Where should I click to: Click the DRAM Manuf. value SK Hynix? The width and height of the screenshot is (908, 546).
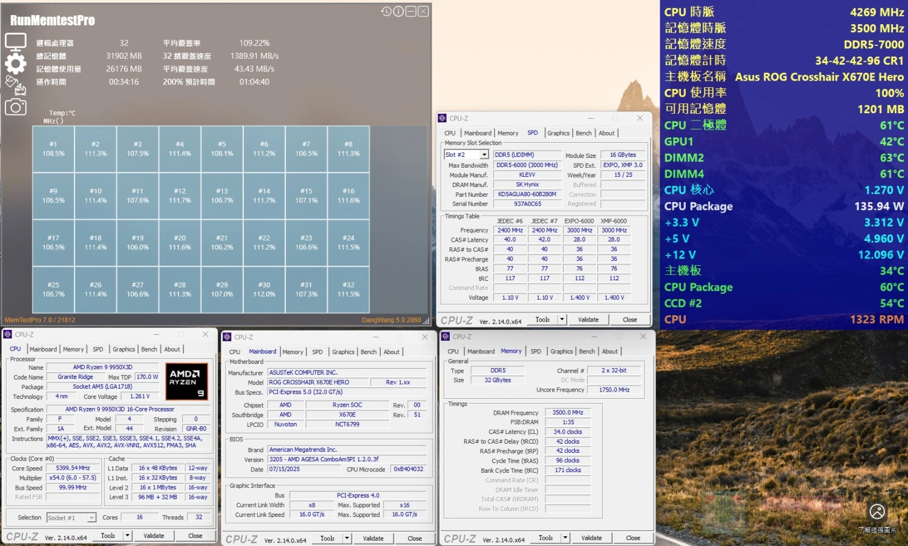[x=527, y=185]
